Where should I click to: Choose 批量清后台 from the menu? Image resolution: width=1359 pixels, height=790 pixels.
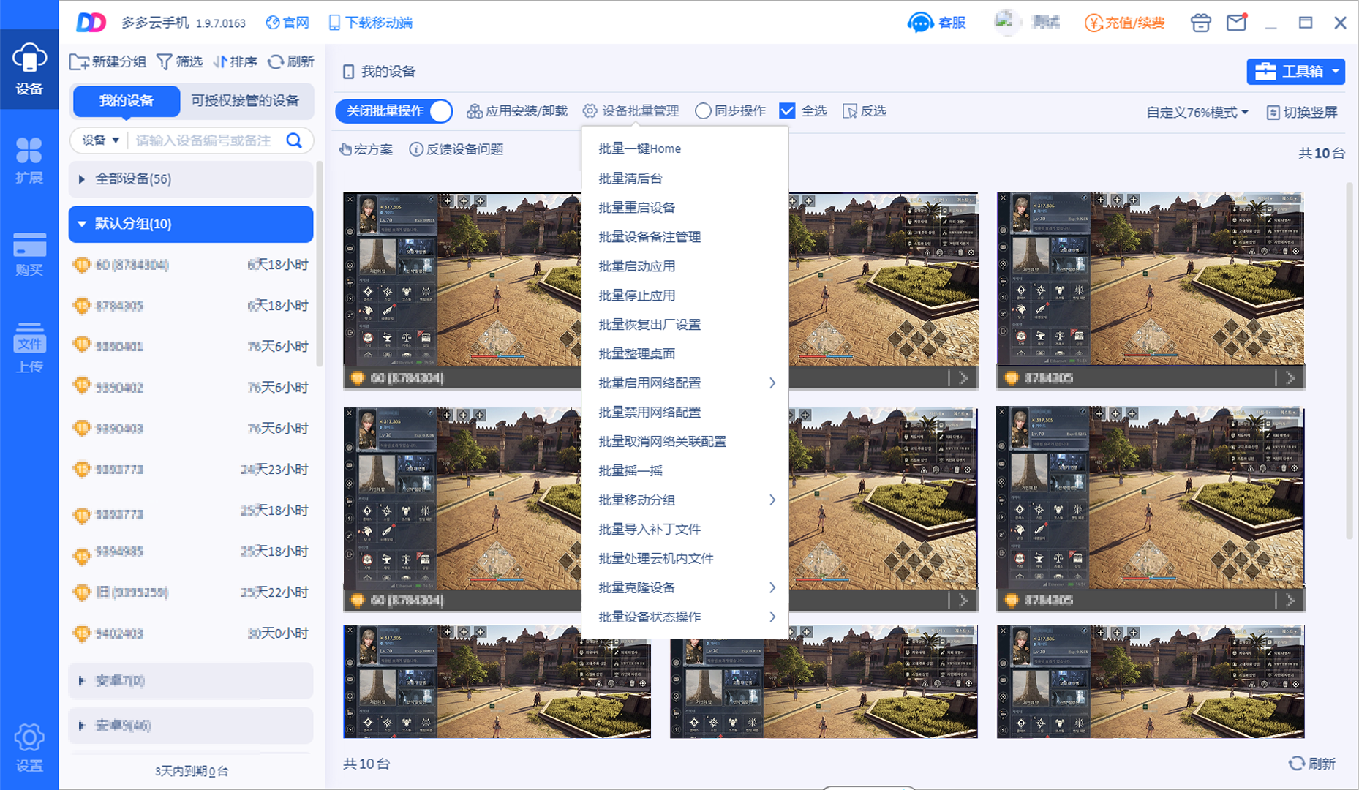pyautogui.click(x=685, y=178)
